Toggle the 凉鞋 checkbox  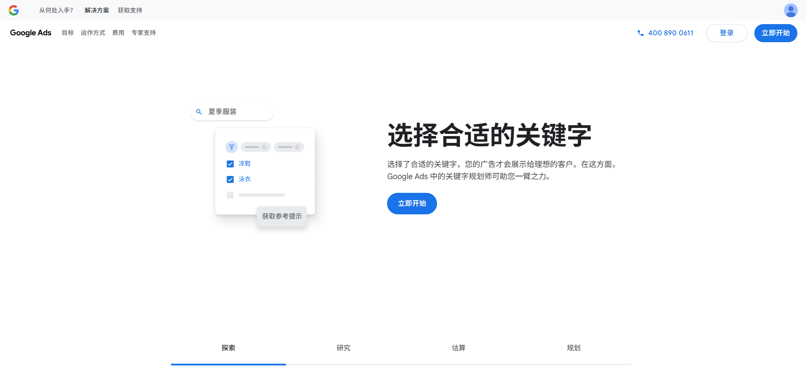pos(230,164)
